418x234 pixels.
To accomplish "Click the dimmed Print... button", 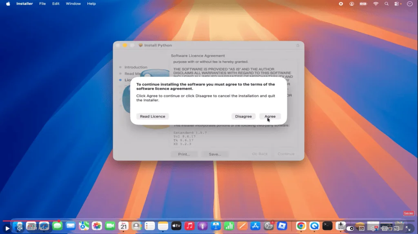I will pos(184,154).
